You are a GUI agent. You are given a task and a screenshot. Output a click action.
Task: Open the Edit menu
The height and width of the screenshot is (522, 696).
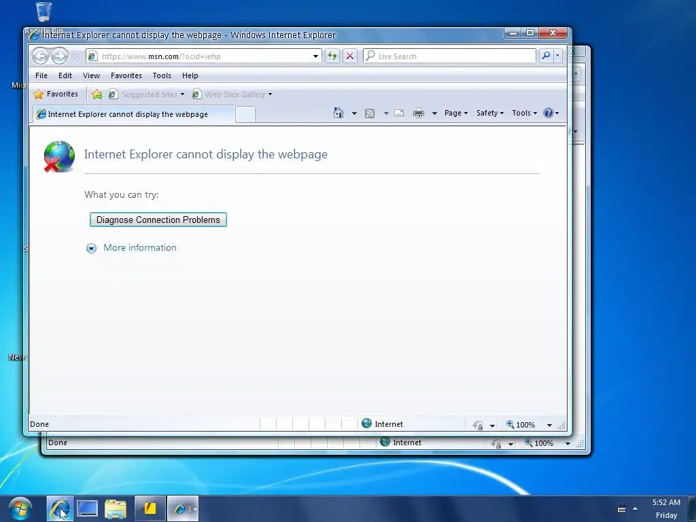65,75
